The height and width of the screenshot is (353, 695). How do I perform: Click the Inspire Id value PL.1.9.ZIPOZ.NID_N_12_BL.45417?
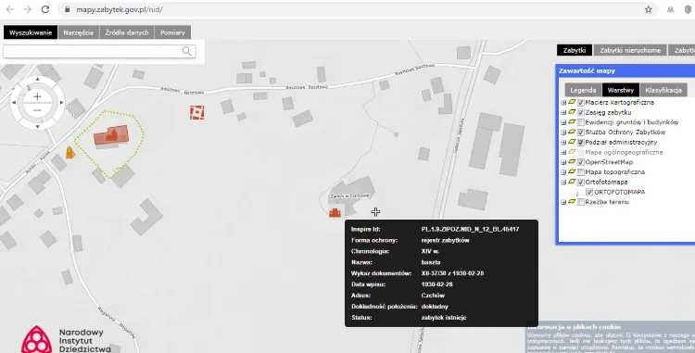[470, 230]
